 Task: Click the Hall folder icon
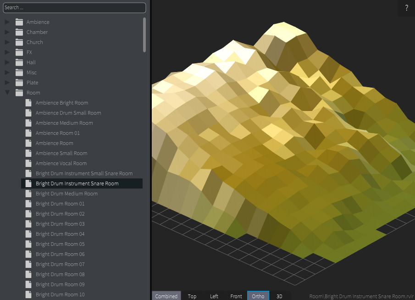19,62
